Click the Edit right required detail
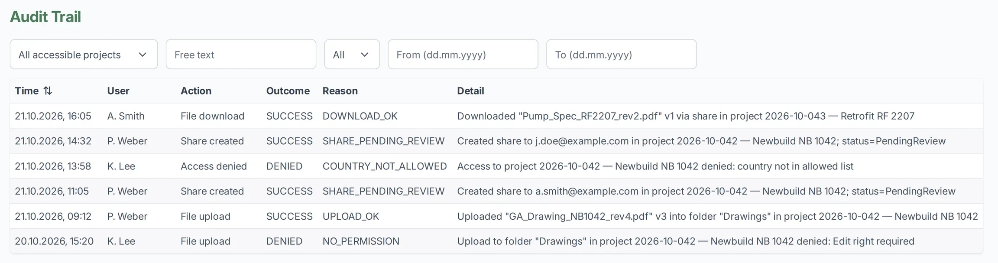 pos(686,241)
